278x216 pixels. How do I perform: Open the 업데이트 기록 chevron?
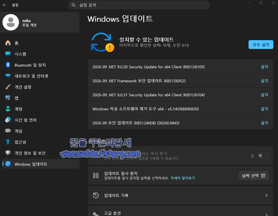pos(266,195)
